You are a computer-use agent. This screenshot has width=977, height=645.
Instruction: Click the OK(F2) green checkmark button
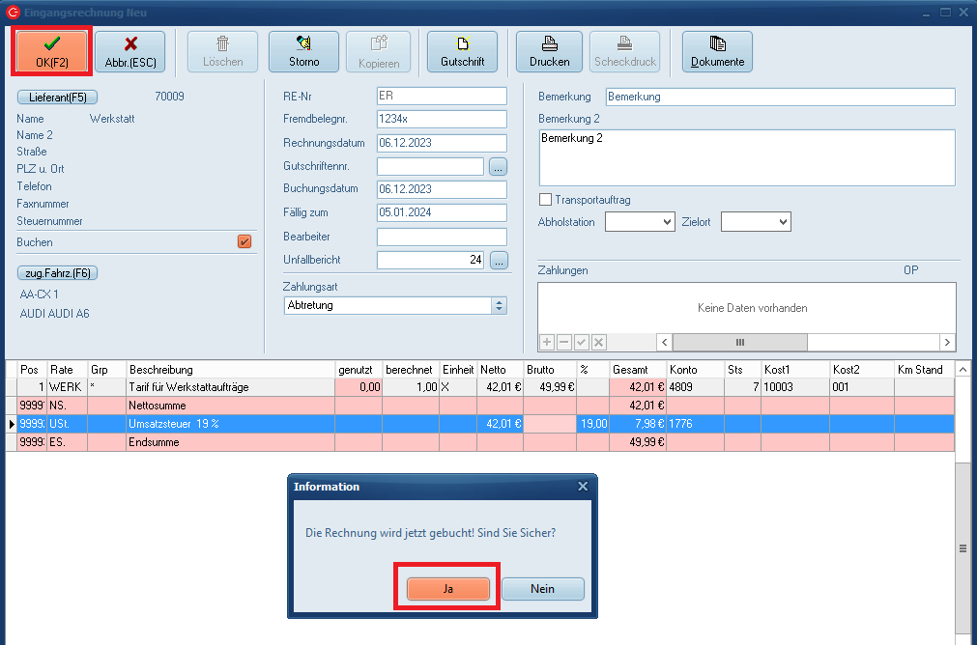[52, 51]
